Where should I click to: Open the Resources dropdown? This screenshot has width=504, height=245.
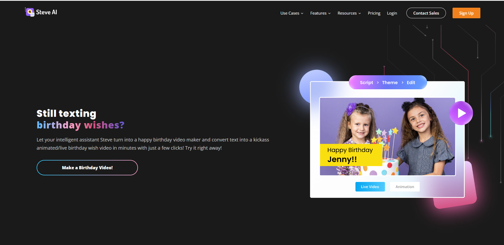coord(347,13)
